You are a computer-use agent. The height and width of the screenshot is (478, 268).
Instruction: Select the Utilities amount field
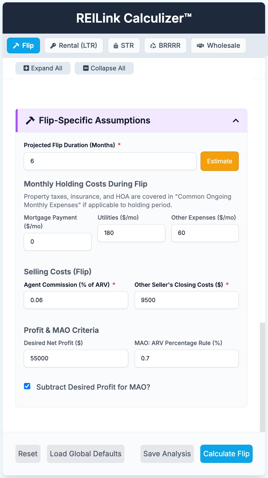pos(131,233)
